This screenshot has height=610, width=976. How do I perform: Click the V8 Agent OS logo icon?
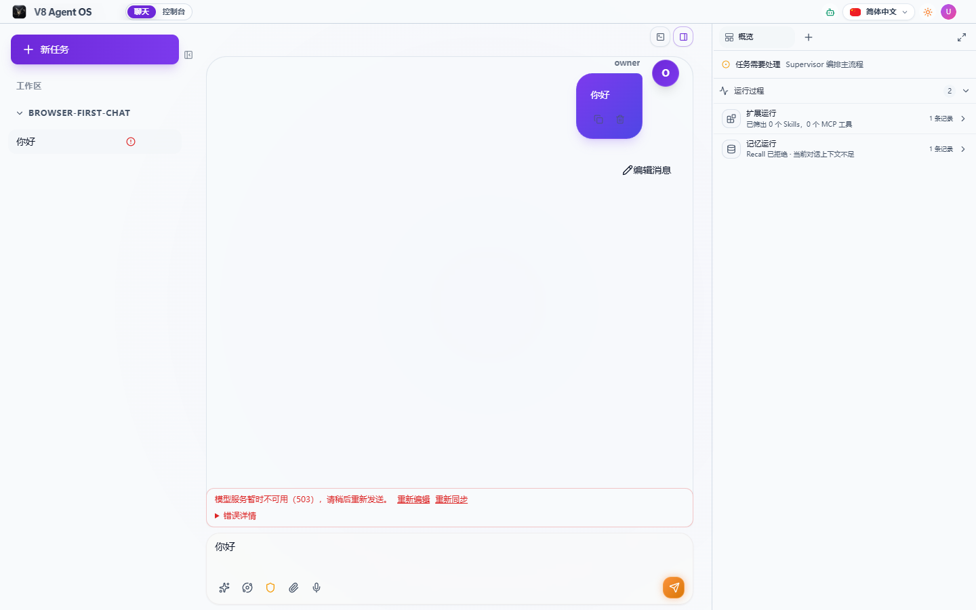pyautogui.click(x=20, y=12)
